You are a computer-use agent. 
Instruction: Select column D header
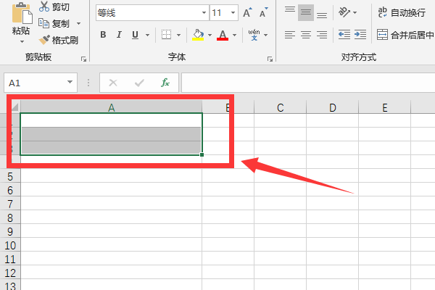click(x=332, y=107)
